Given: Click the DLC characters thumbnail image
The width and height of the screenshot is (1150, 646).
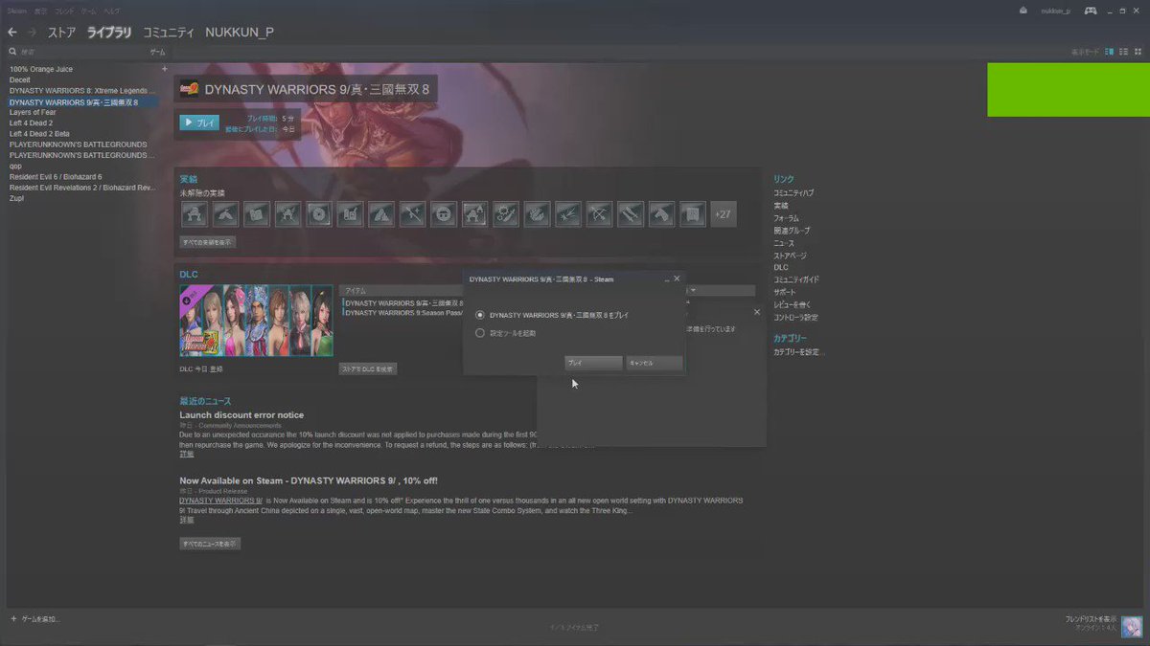Looking at the screenshot, I should (x=257, y=321).
